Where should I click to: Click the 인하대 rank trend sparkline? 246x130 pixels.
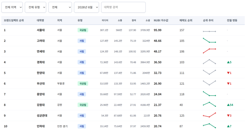209,126
